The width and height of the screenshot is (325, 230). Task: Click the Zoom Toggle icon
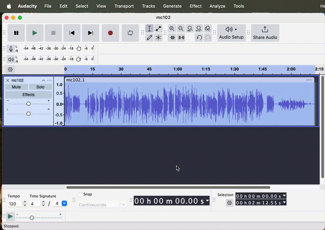pyautogui.click(x=208, y=29)
